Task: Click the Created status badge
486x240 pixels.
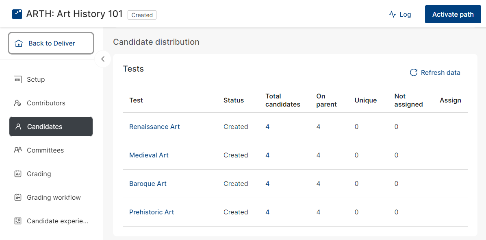Action: (x=142, y=15)
